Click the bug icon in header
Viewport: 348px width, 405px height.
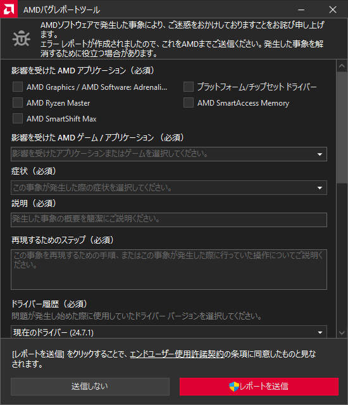coord(21,39)
